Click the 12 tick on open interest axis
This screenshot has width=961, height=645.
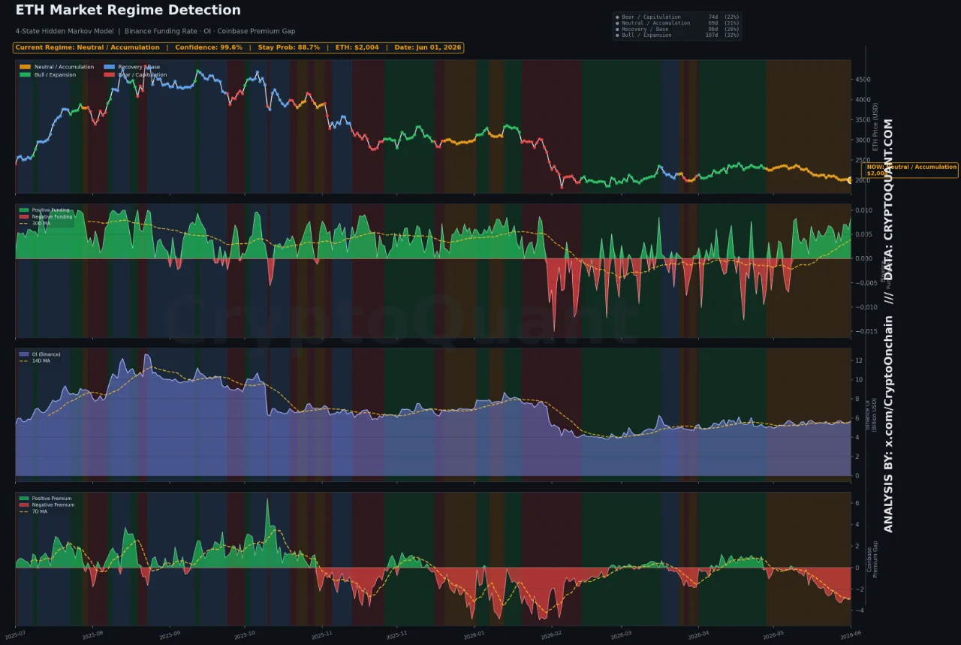point(858,360)
